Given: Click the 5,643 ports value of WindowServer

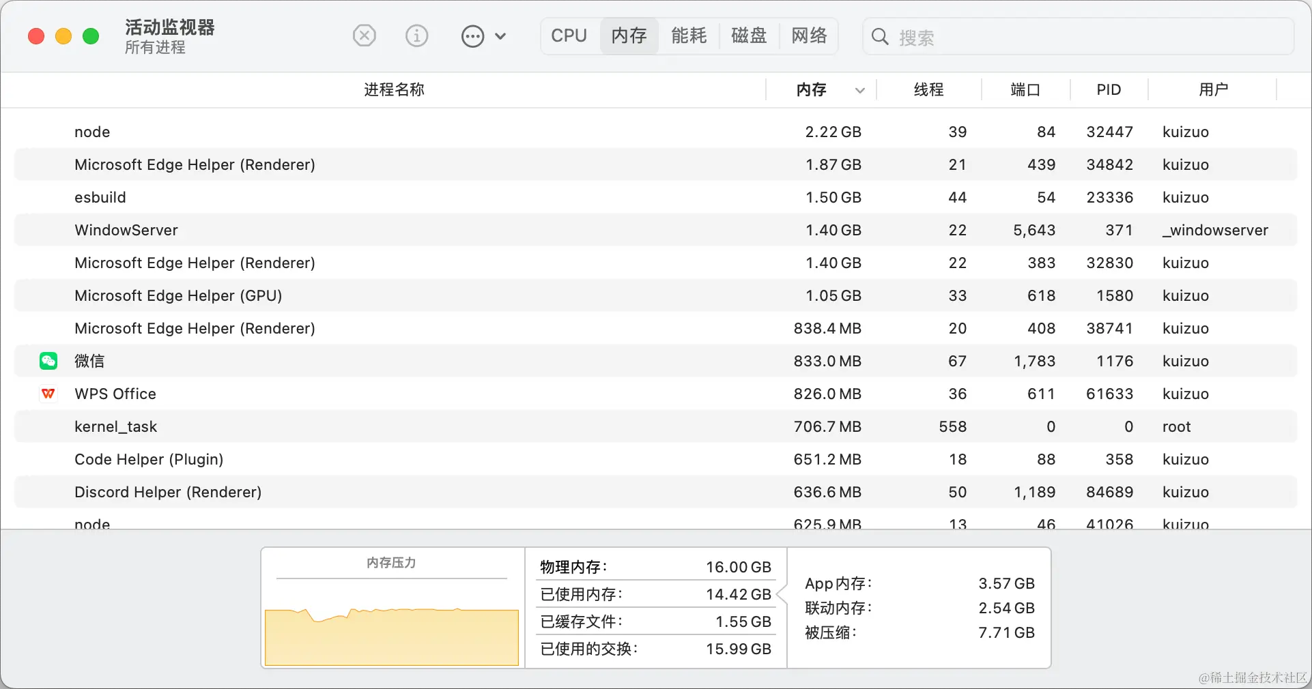Looking at the screenshot, I should 1034,230.
